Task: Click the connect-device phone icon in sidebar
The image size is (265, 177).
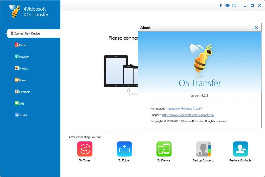Action: coord(12,33)
